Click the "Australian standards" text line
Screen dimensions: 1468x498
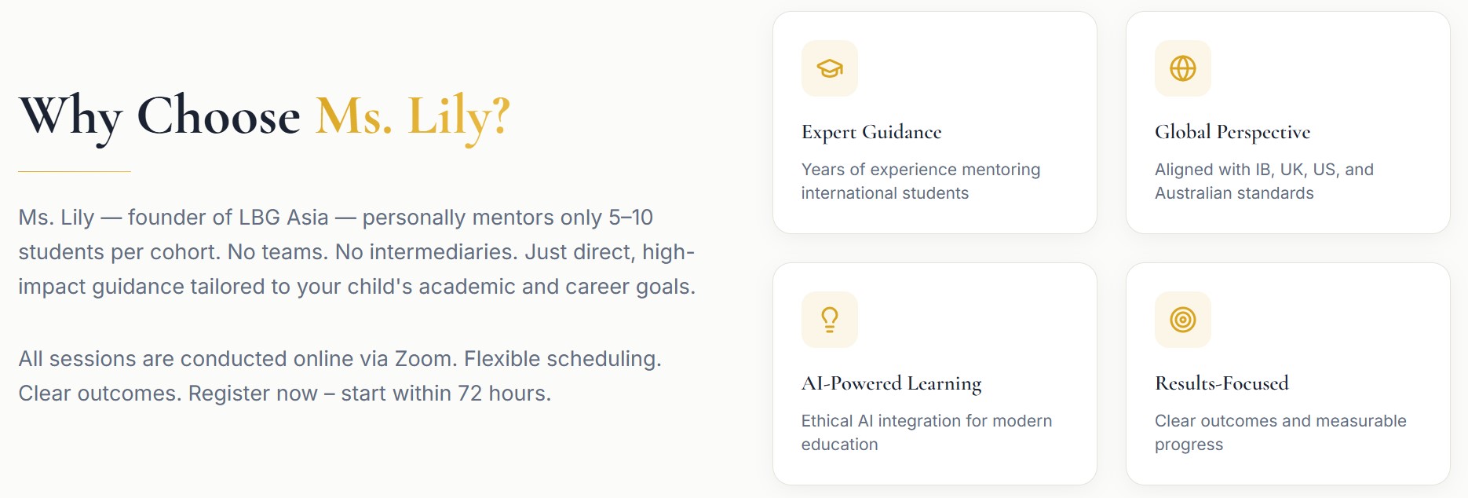1234,193
